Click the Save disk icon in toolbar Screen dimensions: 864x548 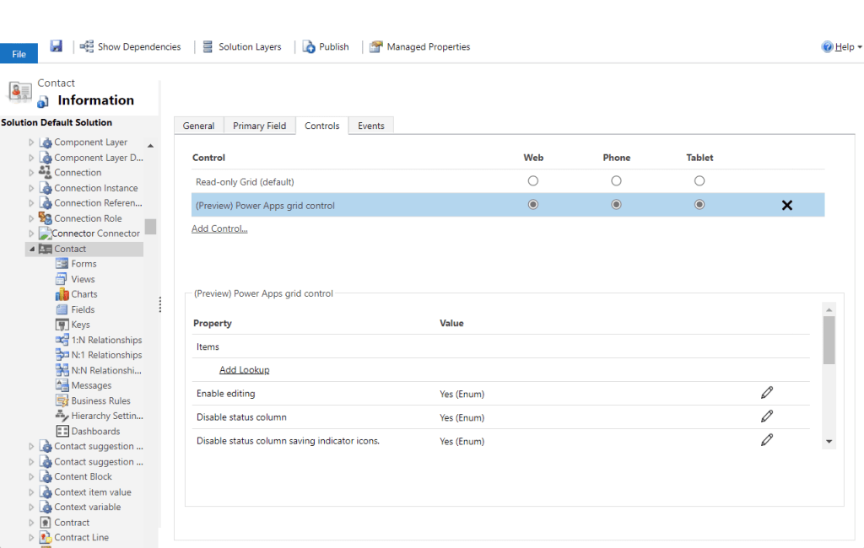56,46
